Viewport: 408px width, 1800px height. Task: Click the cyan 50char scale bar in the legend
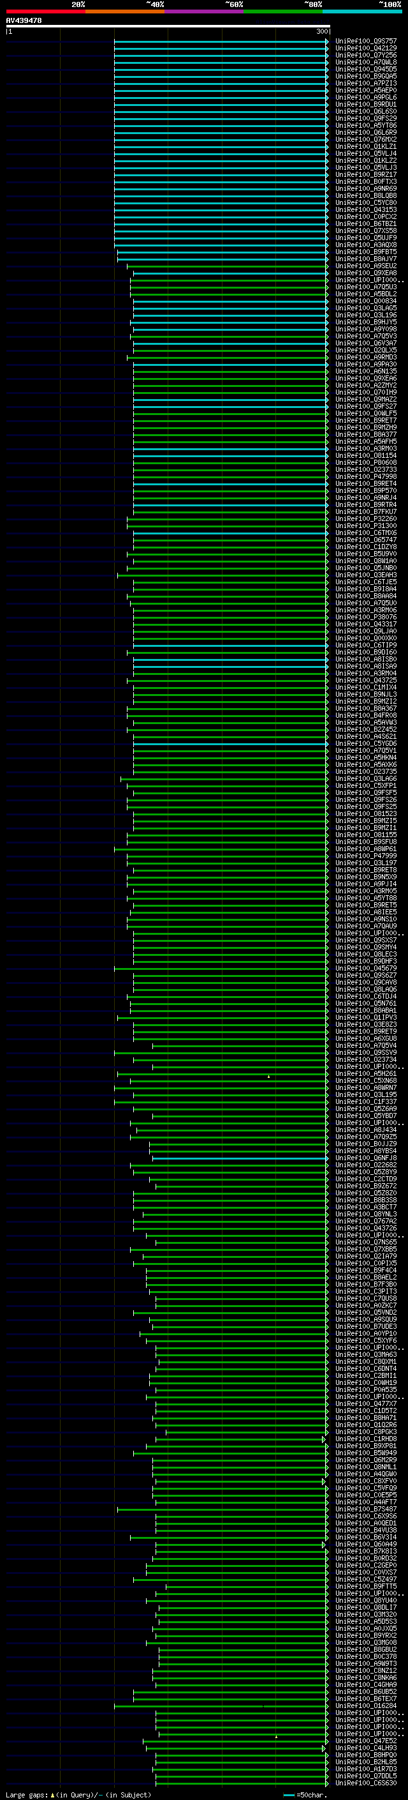click(x=289, y=1795)
